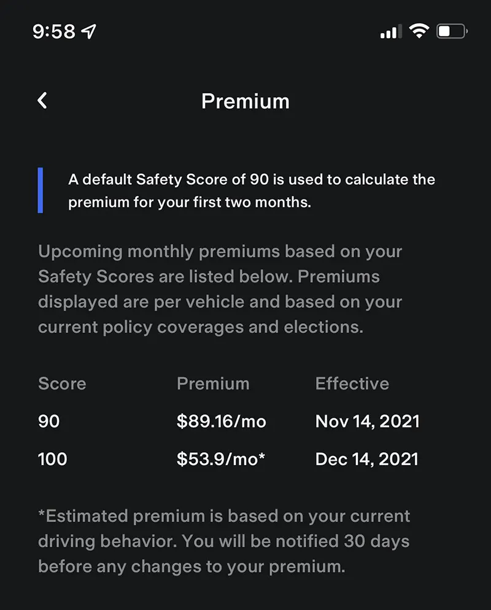The height and width of the screenshot is (610, 491).
Task: Tap the estimated premium footnote text
Action: 224,541
